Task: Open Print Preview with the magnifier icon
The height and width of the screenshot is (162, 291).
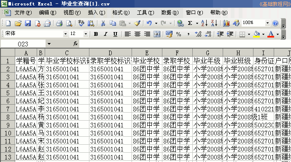Action: pos(70,23)
